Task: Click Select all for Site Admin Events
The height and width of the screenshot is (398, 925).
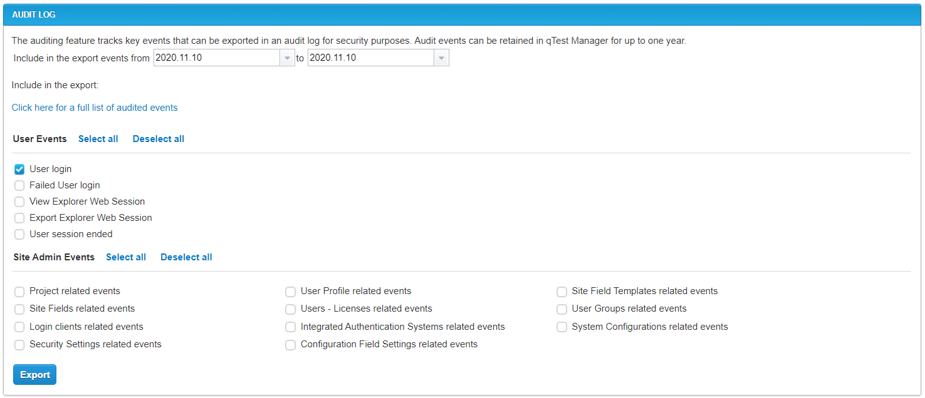Action: tap(125, 257)
